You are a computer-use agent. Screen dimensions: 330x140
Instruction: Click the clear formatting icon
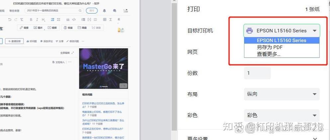22,20
